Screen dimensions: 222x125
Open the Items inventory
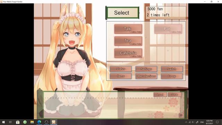(121, 76)
